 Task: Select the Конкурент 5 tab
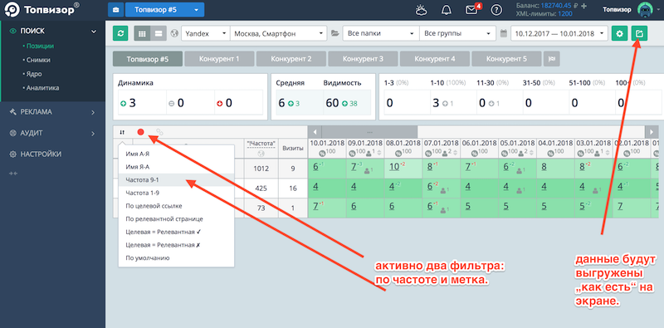[x=506, y=59]
